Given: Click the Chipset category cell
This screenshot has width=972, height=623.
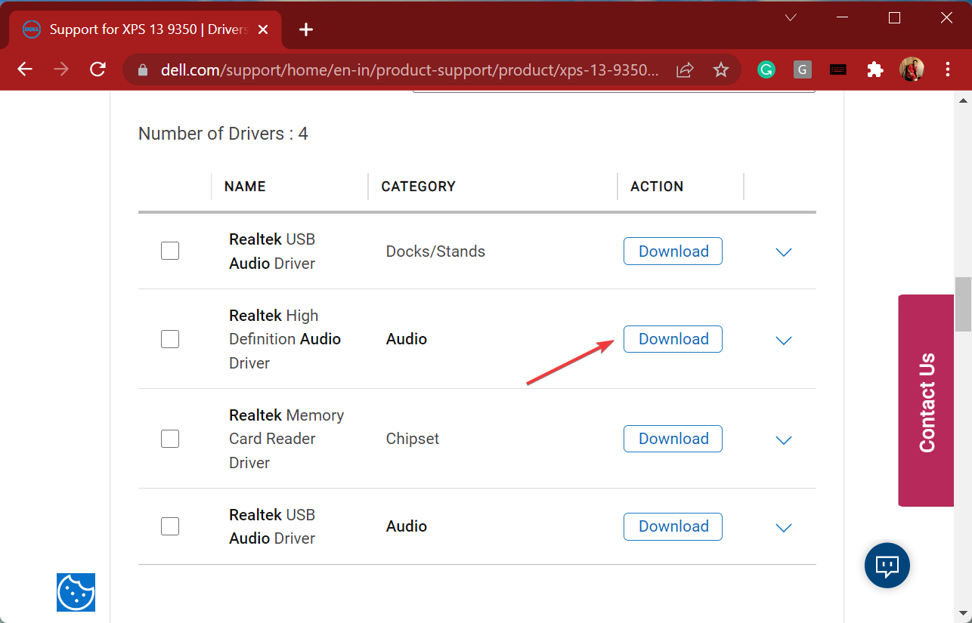Looking at the screenshot, I should (x=413, y=439).
